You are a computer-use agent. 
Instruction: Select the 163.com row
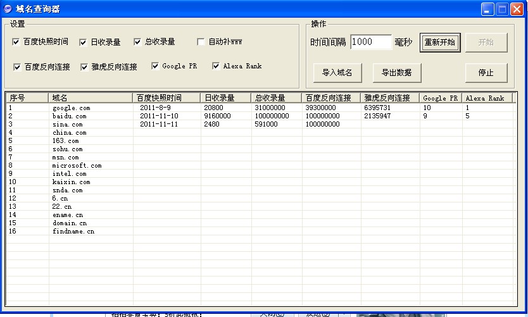(x=261, y=140)
